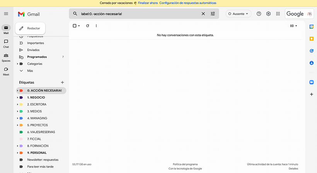Show search options filter icon

pos(213,14)
